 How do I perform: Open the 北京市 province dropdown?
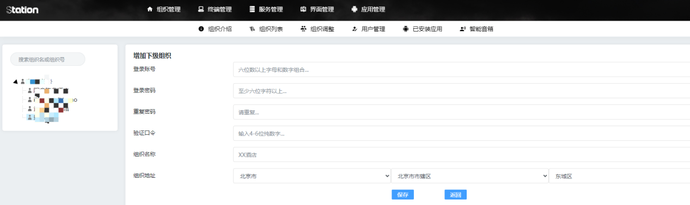312,176
